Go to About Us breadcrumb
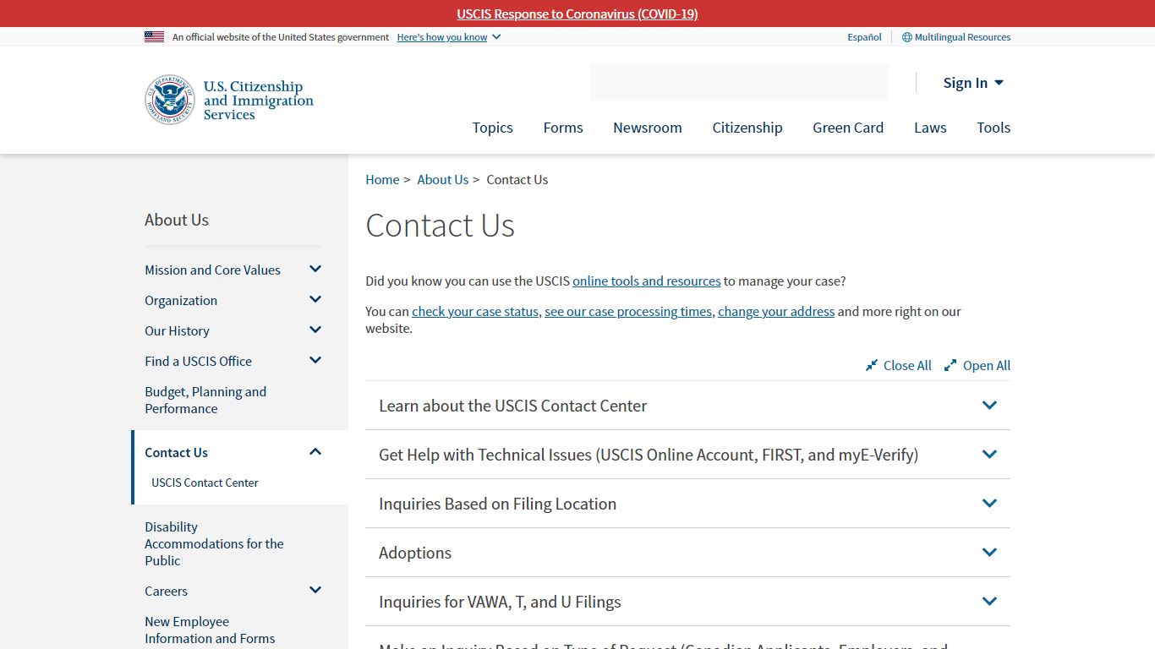The image size is (1155, 649). point(442,179)
